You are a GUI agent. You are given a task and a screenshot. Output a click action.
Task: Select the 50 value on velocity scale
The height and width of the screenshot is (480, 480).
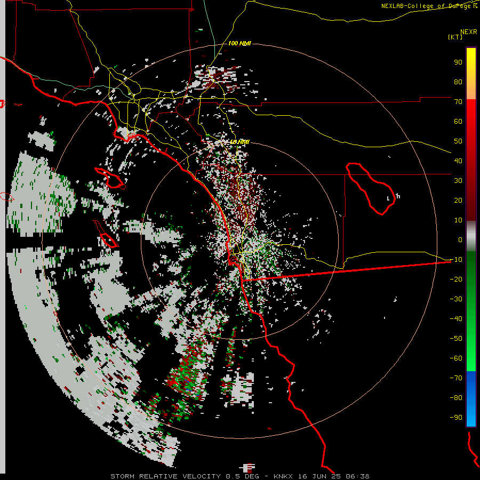(458, 141)
